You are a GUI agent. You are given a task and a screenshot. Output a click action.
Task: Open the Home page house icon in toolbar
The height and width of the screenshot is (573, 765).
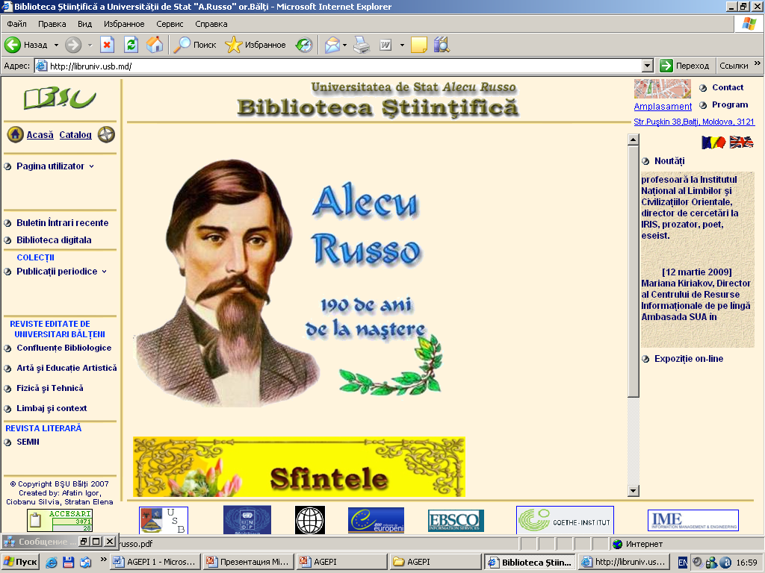[155, 45]
